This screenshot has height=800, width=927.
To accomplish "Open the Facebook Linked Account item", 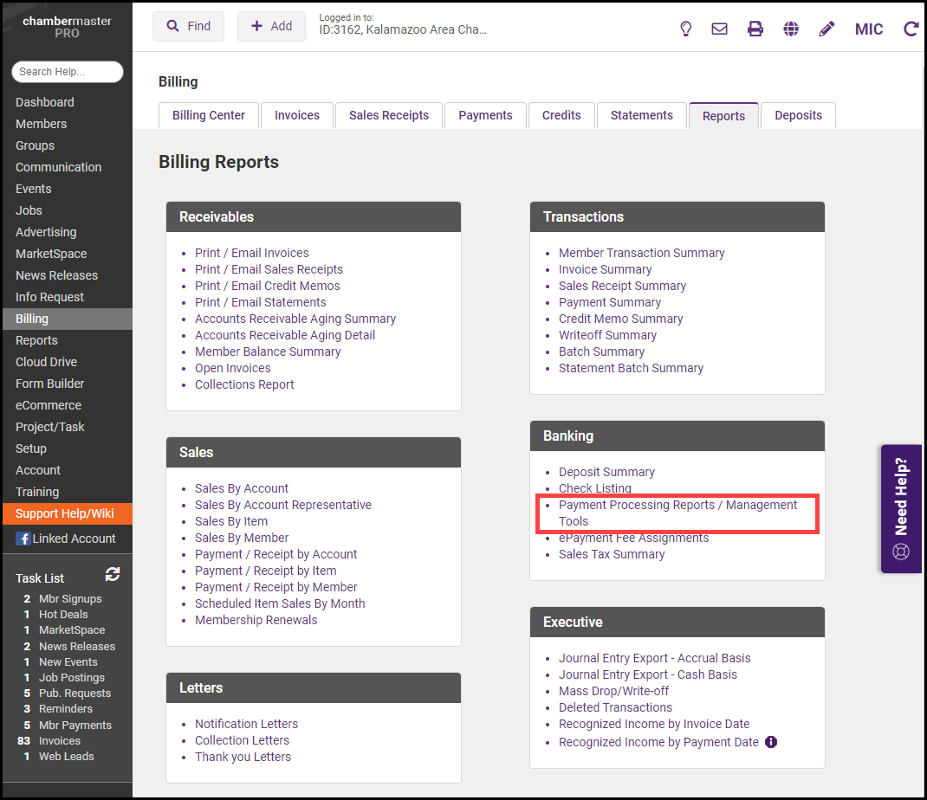I will (66, 539).
